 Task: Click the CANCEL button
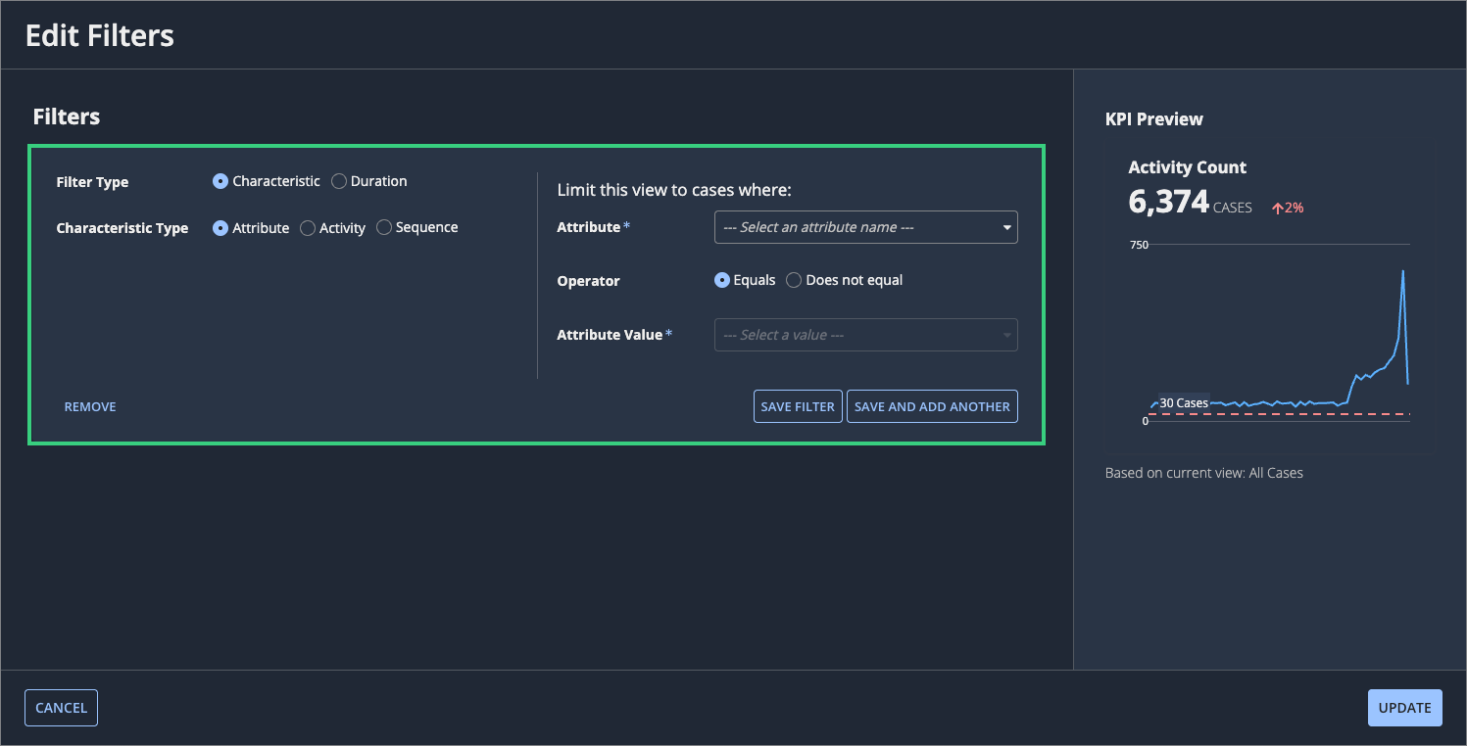pyautogui.click(x=61, y=708)
